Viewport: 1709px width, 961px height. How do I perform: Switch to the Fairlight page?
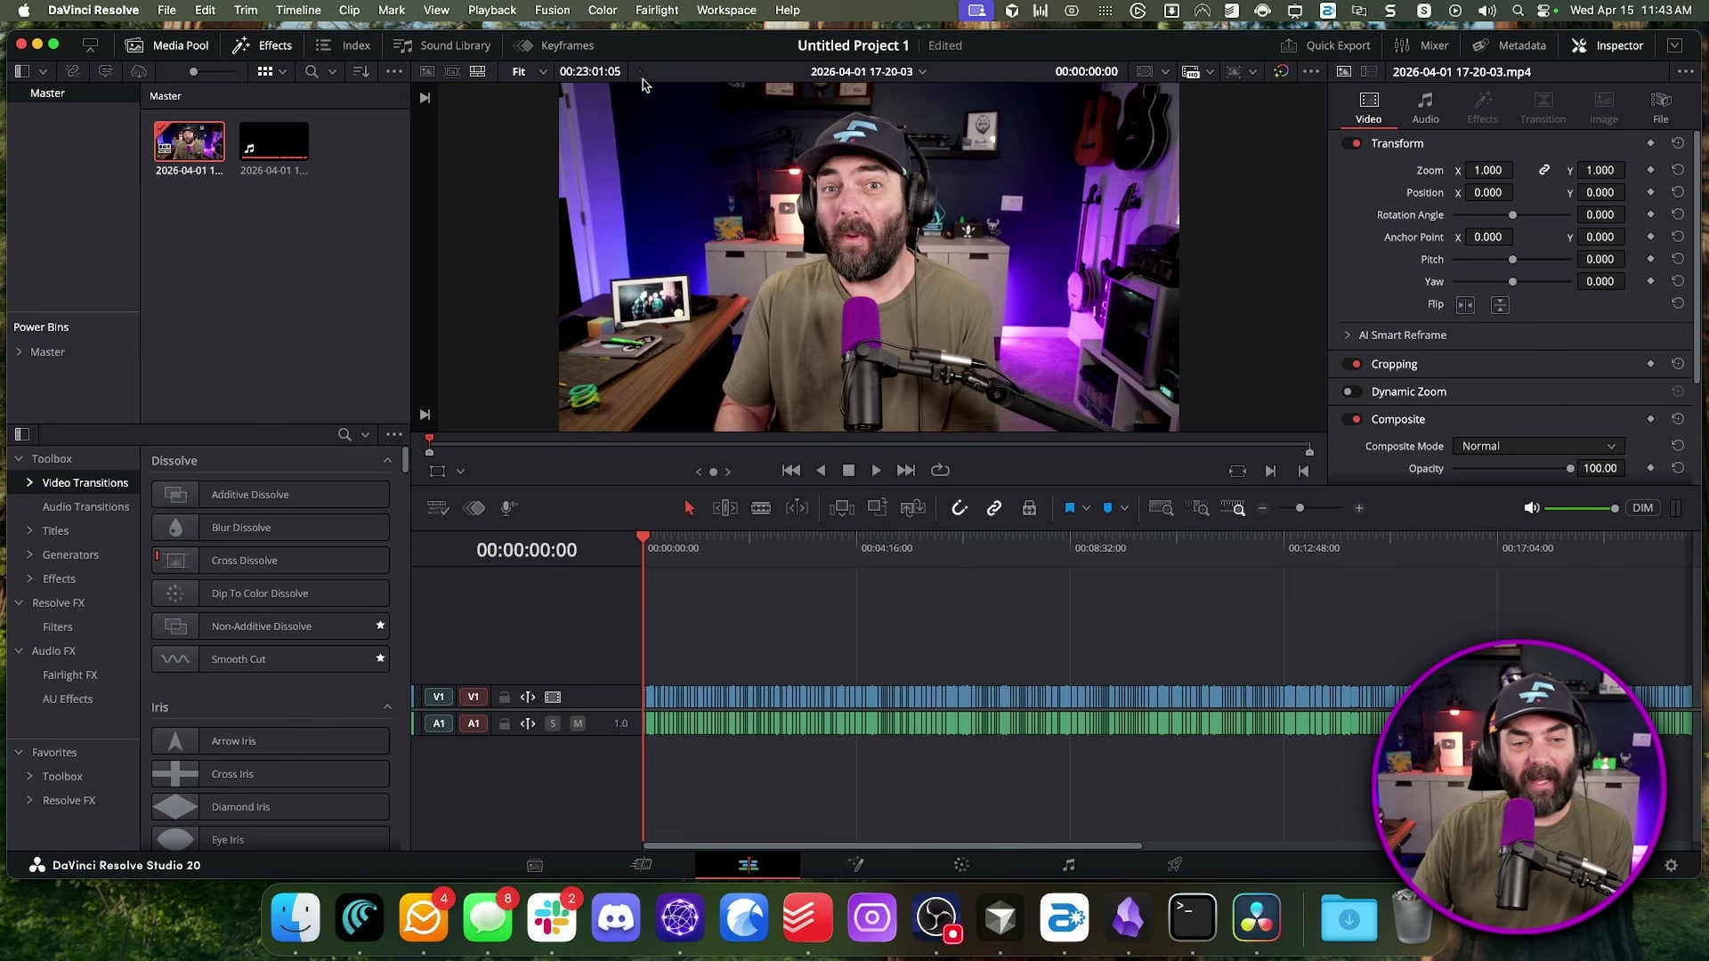(x=1068, y=864)
